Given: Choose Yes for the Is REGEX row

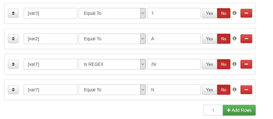Looking at the screenshot, I should 210,64.
